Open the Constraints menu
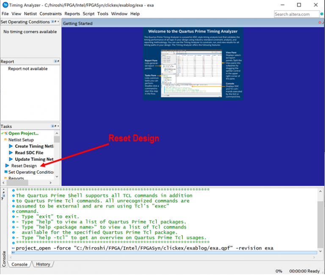Screen dimensions: 325x275 [51, 14]
